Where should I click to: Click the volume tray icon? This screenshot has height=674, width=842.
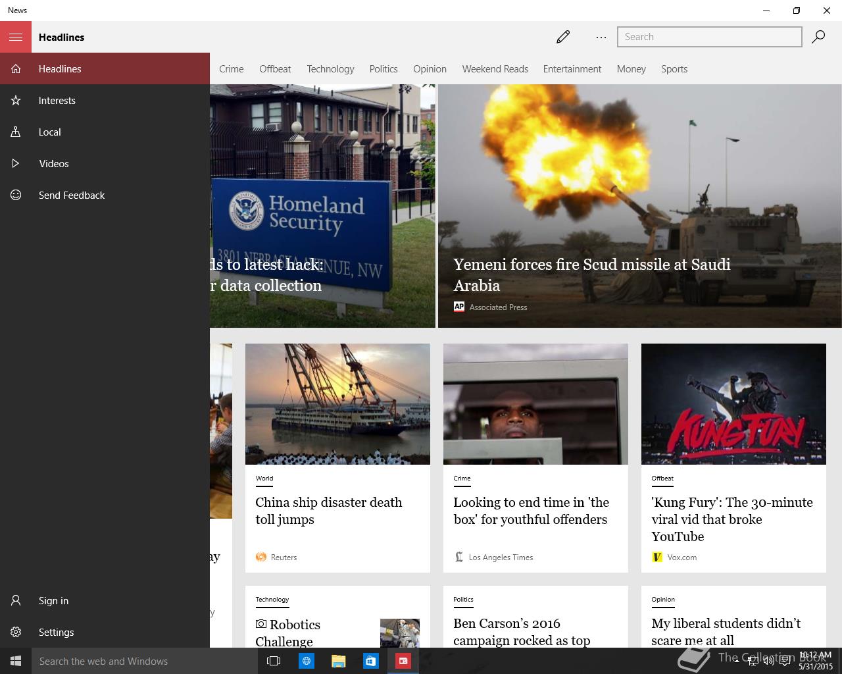768,661
